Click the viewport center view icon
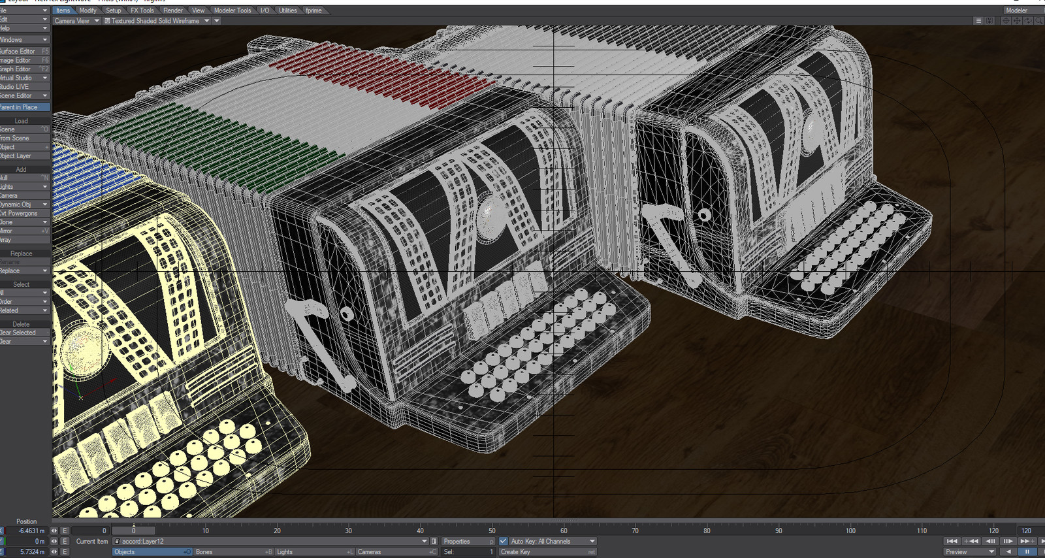This screenshot has height=558, width=1045. (x=1006, y=21)
